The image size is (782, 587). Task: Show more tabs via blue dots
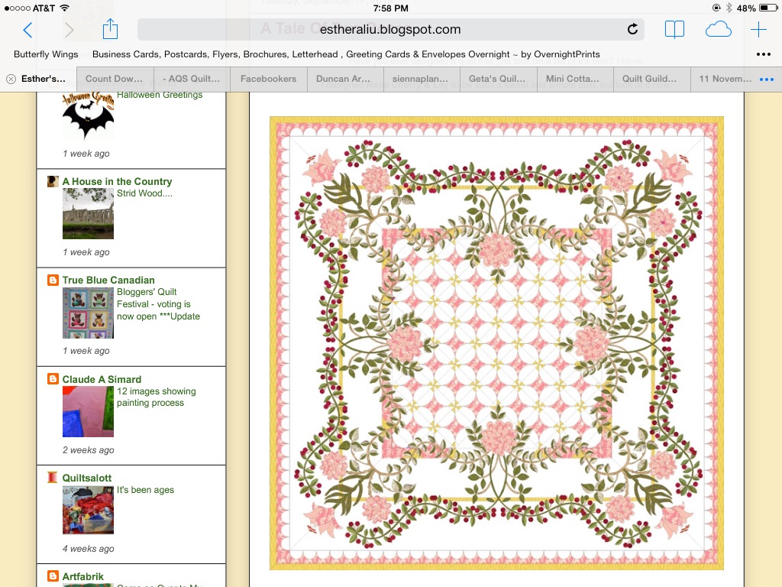pos(767,79)
